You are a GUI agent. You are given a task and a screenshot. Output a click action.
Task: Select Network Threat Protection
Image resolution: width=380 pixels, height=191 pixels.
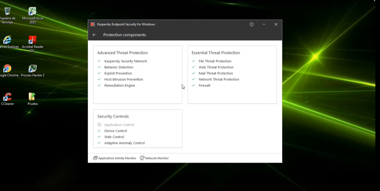tap(219, 79)
